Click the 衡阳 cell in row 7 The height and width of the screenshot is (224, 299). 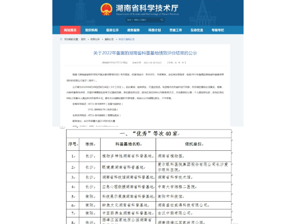tap(89, 213)
